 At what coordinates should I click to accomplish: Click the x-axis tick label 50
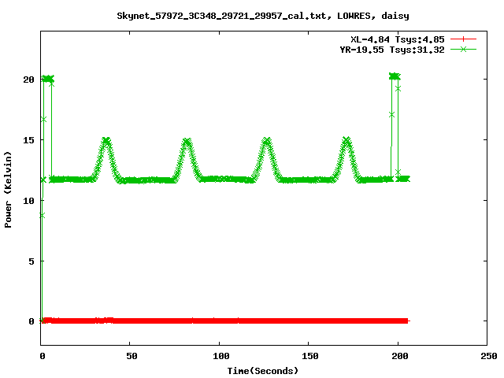(132, 356)
